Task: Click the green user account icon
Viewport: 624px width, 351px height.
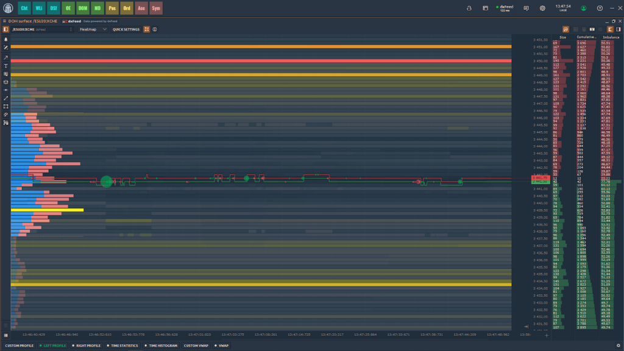Action: [x=583, y=9]
